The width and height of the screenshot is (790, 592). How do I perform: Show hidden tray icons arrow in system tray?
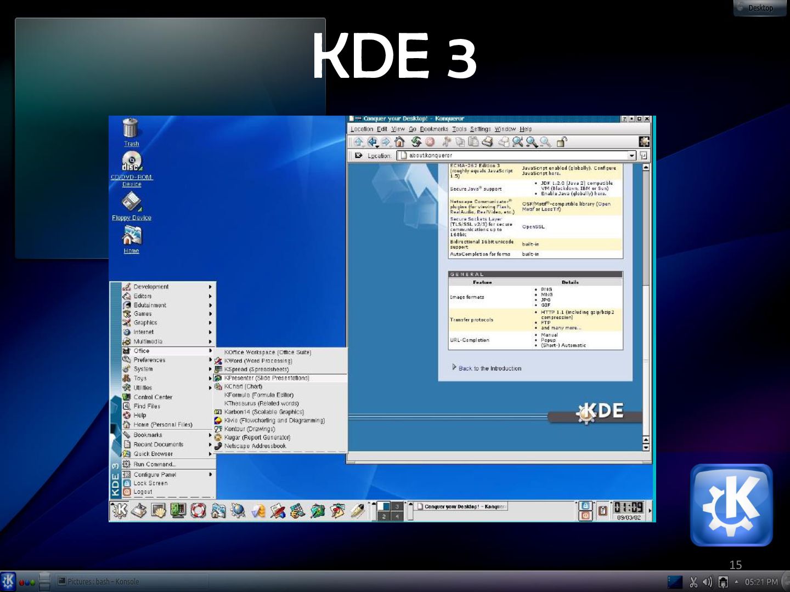[736, 582]
